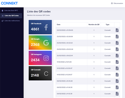Click date 09/02/2022 à 14:10:42
Image resolution: width=125 pixels, height=98 pixels.
coord(65,81)
